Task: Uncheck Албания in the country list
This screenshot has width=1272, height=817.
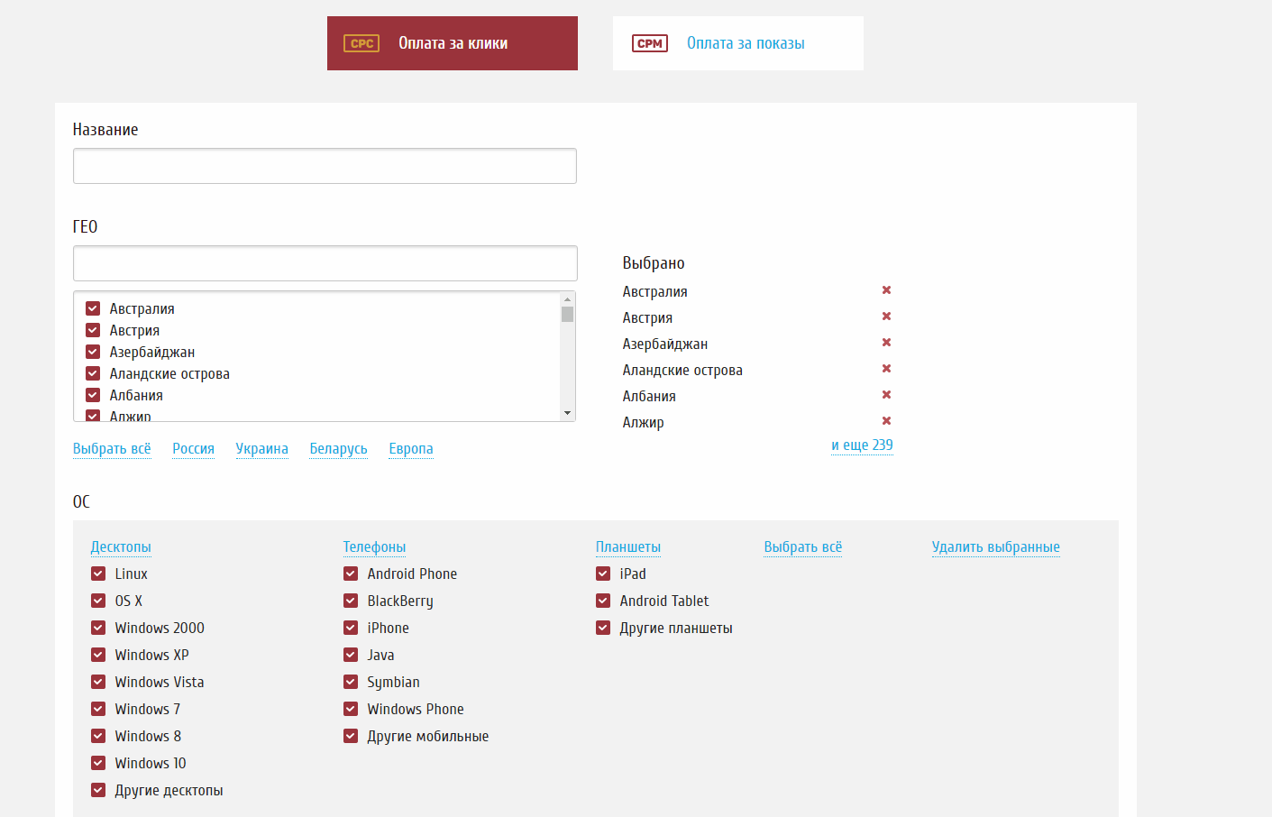Action: point(93,395)
